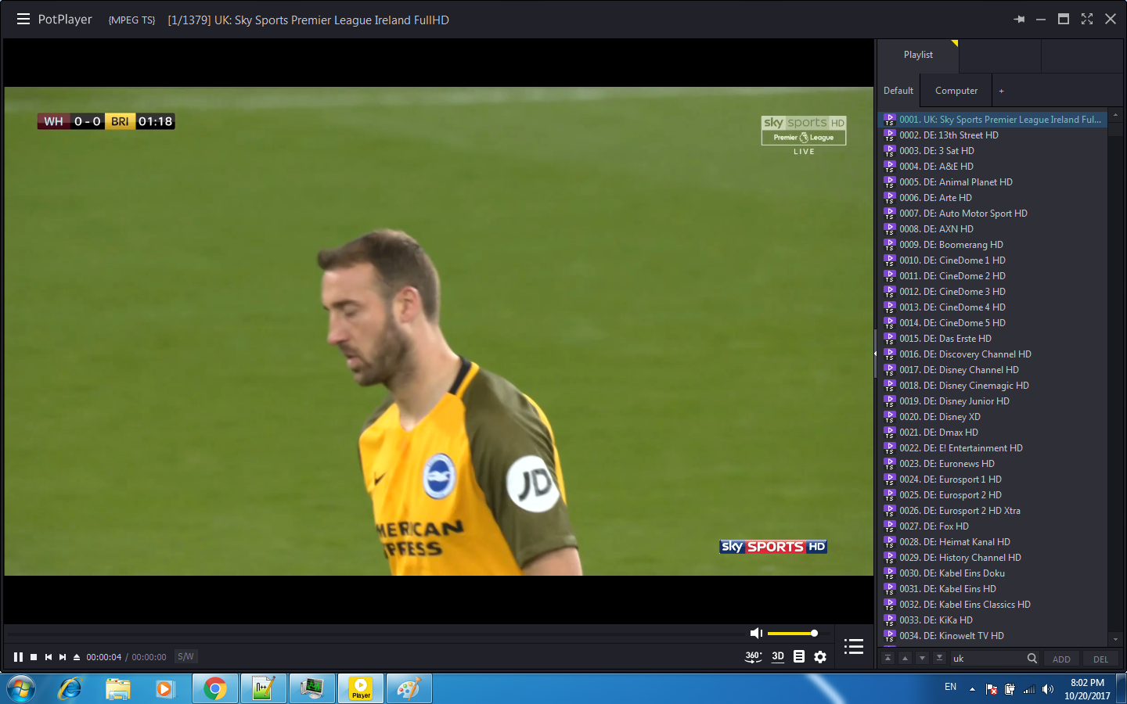Click the ADD button below the playlist
Viewport: 1127px width, 704px height.
click(x=1061, y=659)
